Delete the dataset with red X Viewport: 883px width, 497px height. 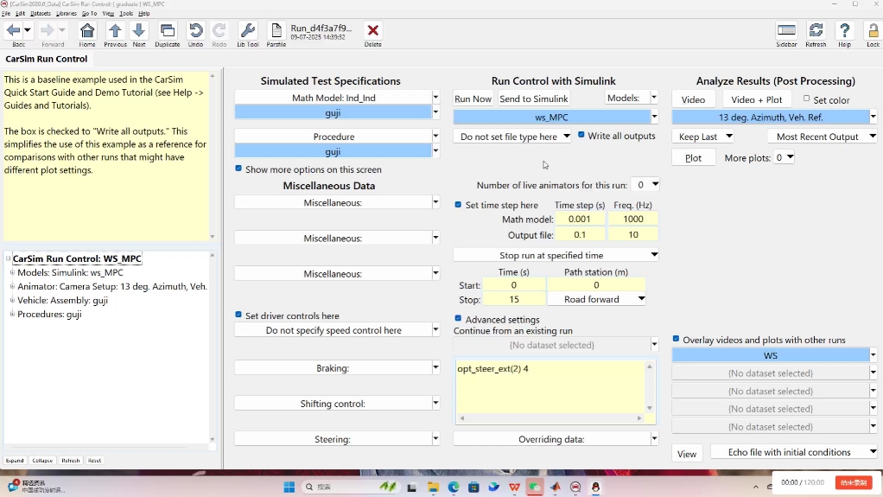[372, 30]
